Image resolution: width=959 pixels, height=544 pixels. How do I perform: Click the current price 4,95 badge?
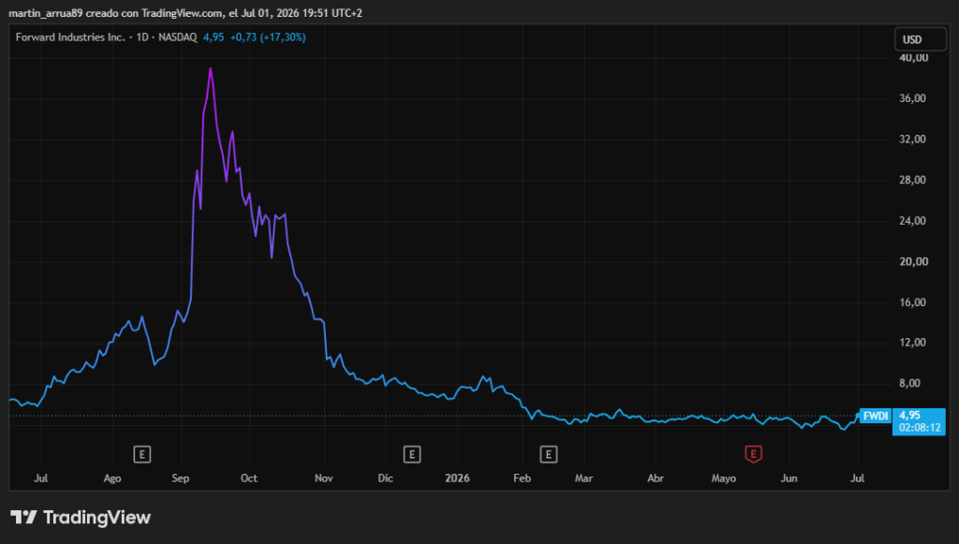click(x=919, y=421)
